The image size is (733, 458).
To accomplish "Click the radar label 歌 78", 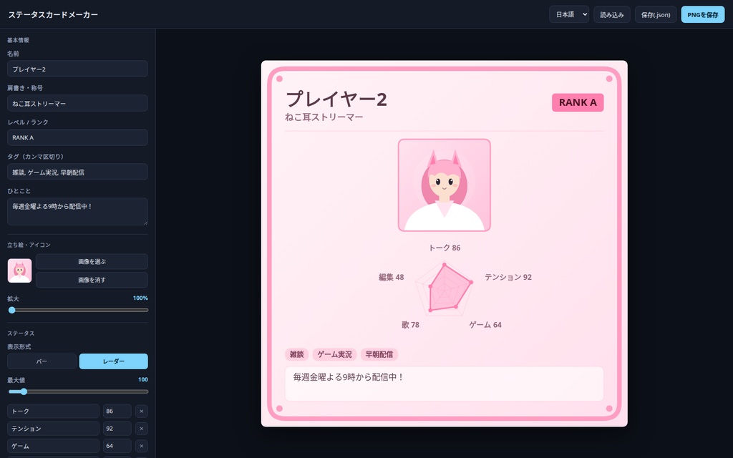I will 410,325.
